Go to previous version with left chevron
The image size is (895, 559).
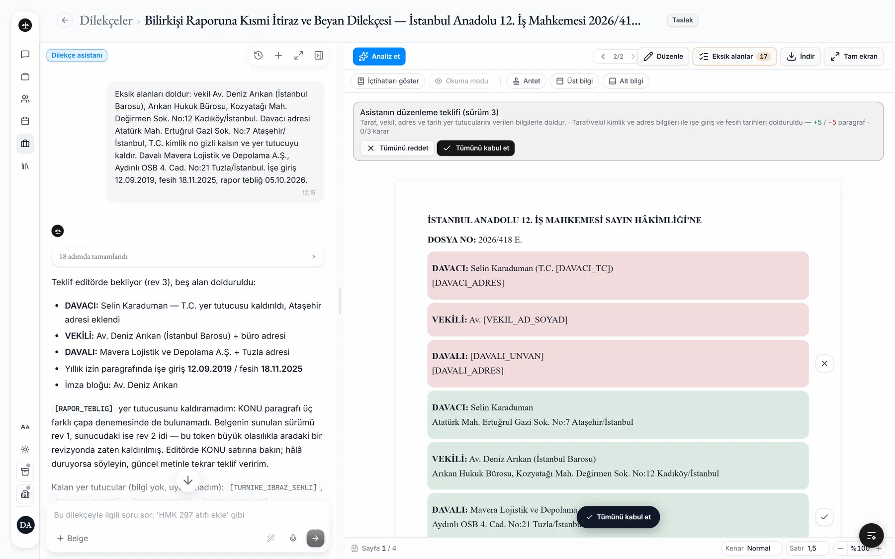click(x=603, y=57)
